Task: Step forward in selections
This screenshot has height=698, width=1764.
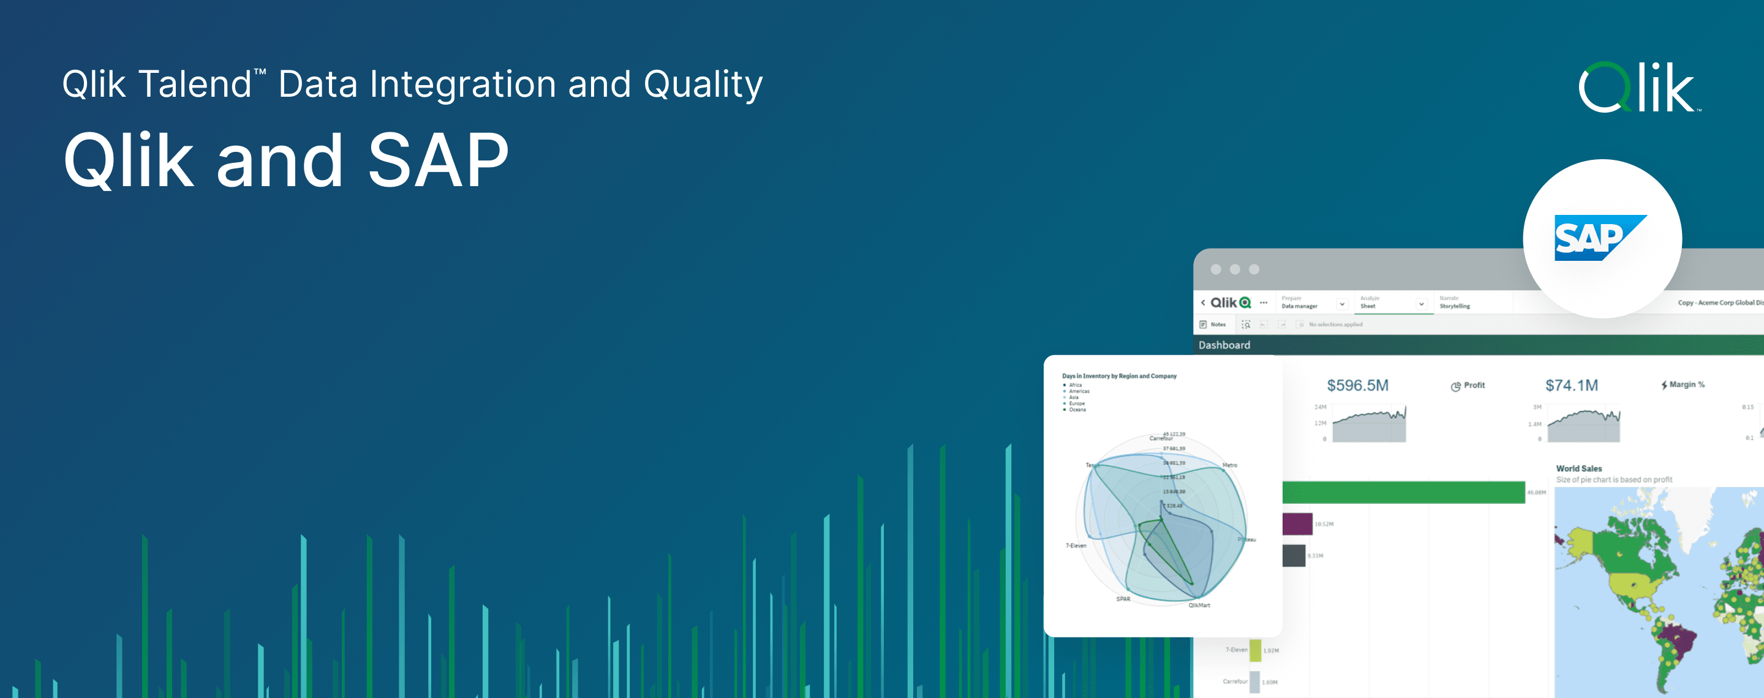Action: point(1282,325)
